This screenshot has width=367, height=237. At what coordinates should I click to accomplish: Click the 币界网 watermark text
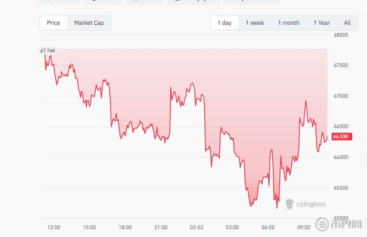(347, 225)
